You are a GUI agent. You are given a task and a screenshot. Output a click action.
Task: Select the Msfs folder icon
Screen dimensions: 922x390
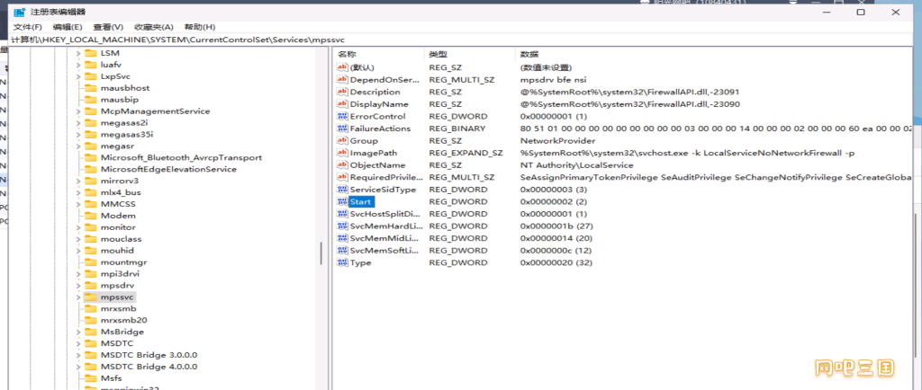[90, 377]
